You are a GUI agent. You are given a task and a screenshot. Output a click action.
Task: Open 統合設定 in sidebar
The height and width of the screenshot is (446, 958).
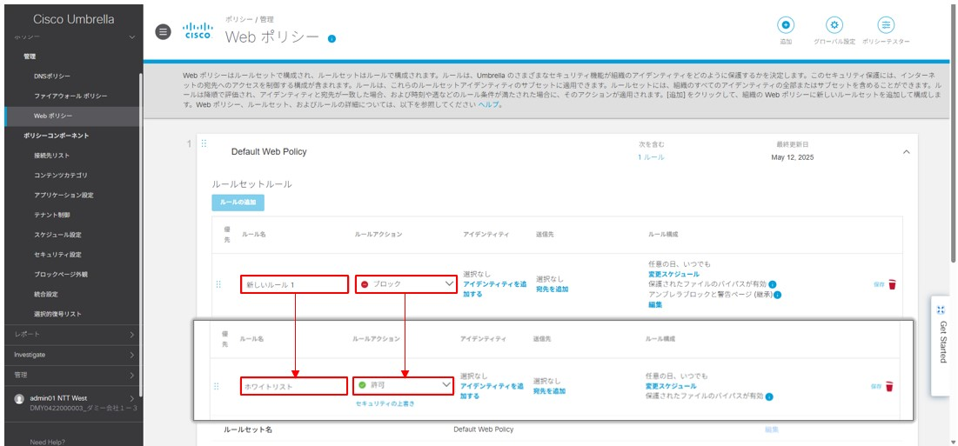pos(46,294)
